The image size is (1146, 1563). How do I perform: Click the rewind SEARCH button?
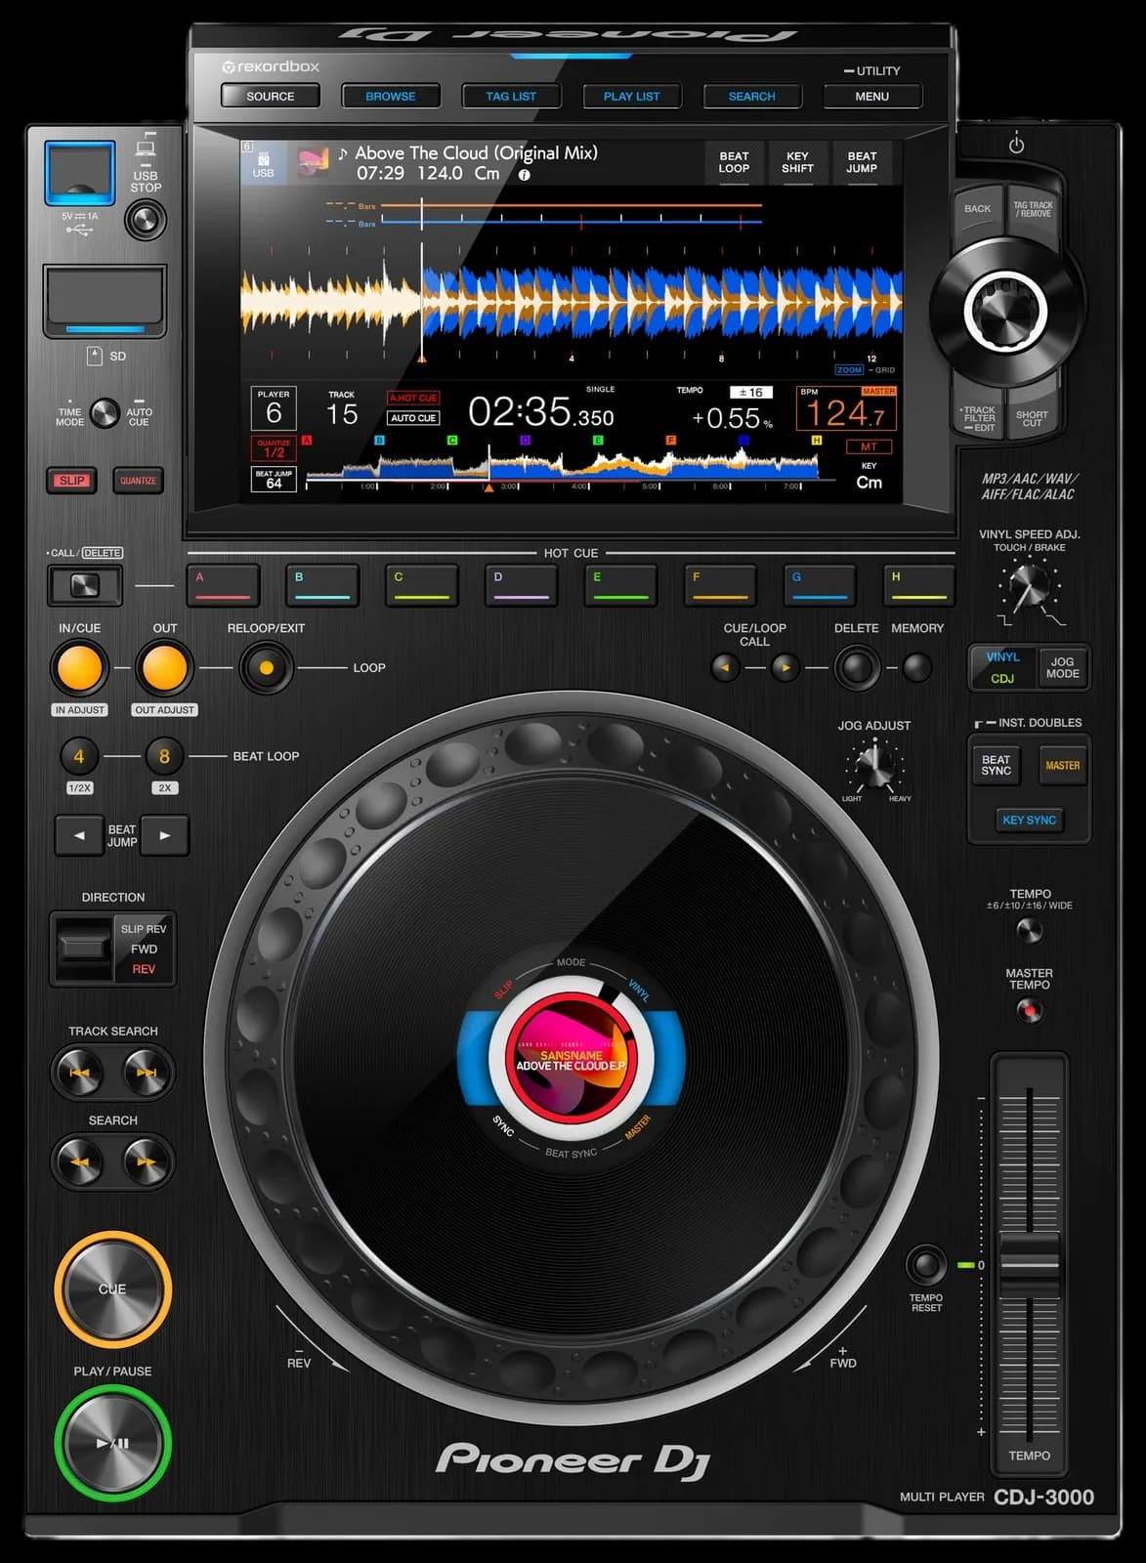pyautogui.click(x=79, y=1162)
